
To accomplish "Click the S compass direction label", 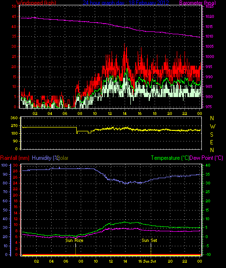I will (x=212, y=135).
